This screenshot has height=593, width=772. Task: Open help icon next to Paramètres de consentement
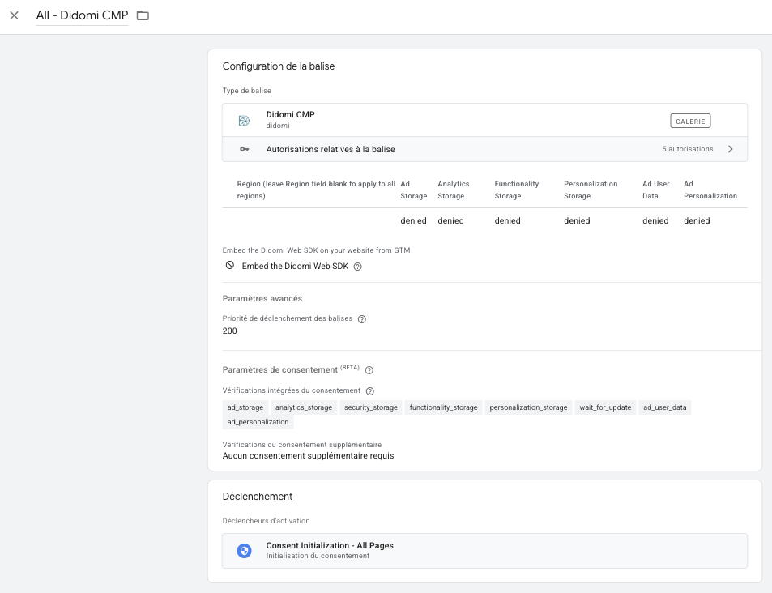[369, 370]
